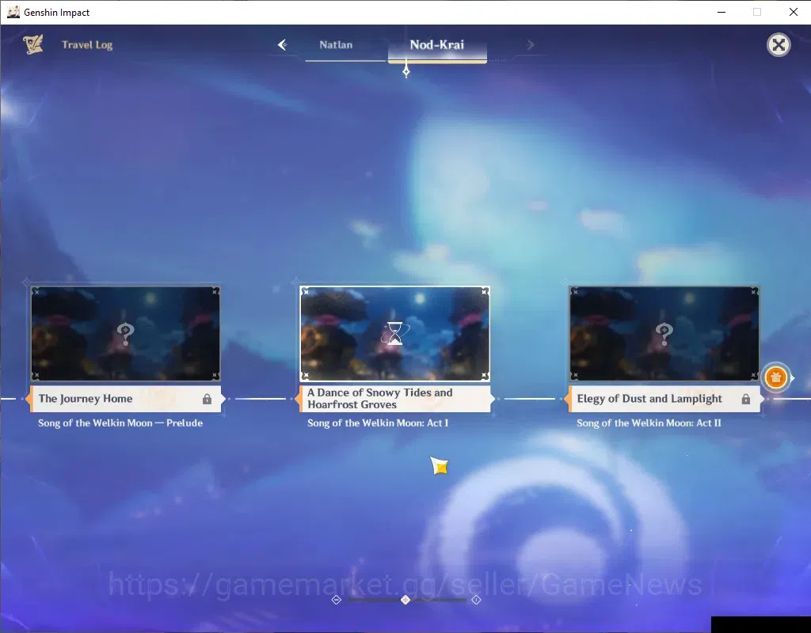
Task: Close the Travel Log with round X button
Action: pos(779,45)
